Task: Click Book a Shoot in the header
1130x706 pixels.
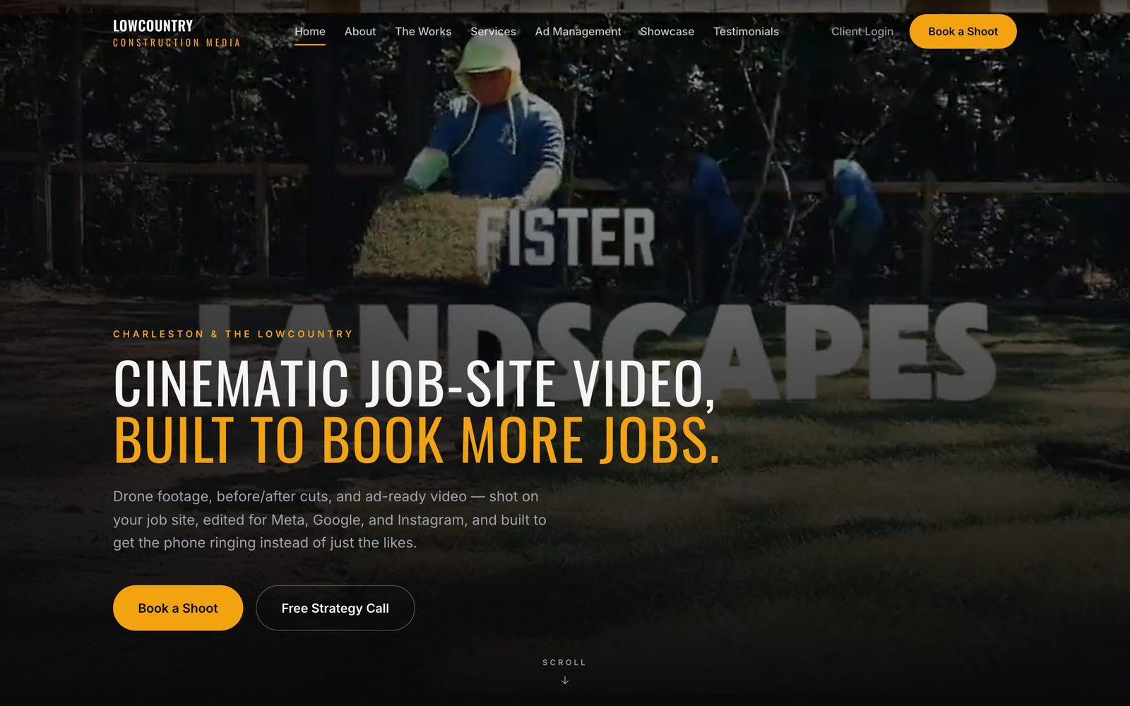Action: (x=963, y=32)
